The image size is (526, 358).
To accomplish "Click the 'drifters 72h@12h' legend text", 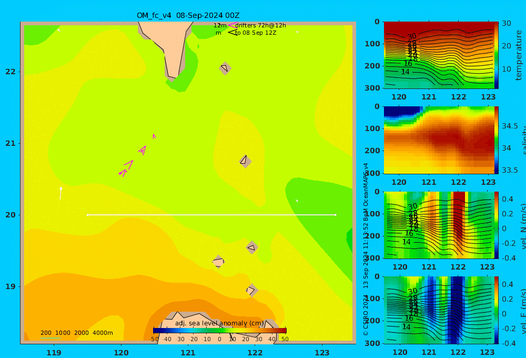I will coord(261,25).
